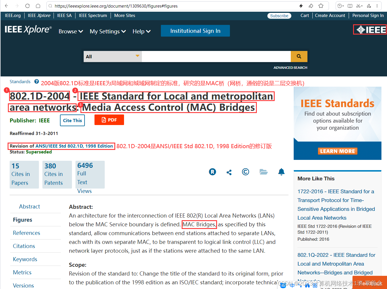Click the circular R Mendeley icon
Image resolution: width=387 pixels, height=289 pixels.
point(212,172)
